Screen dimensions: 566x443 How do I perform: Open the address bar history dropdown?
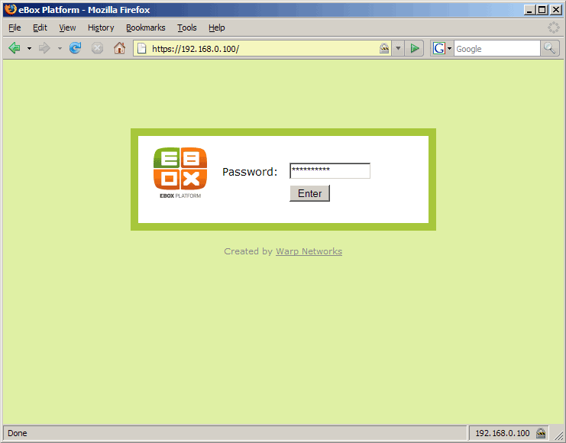pyautogui.click(x=398, y=48)
